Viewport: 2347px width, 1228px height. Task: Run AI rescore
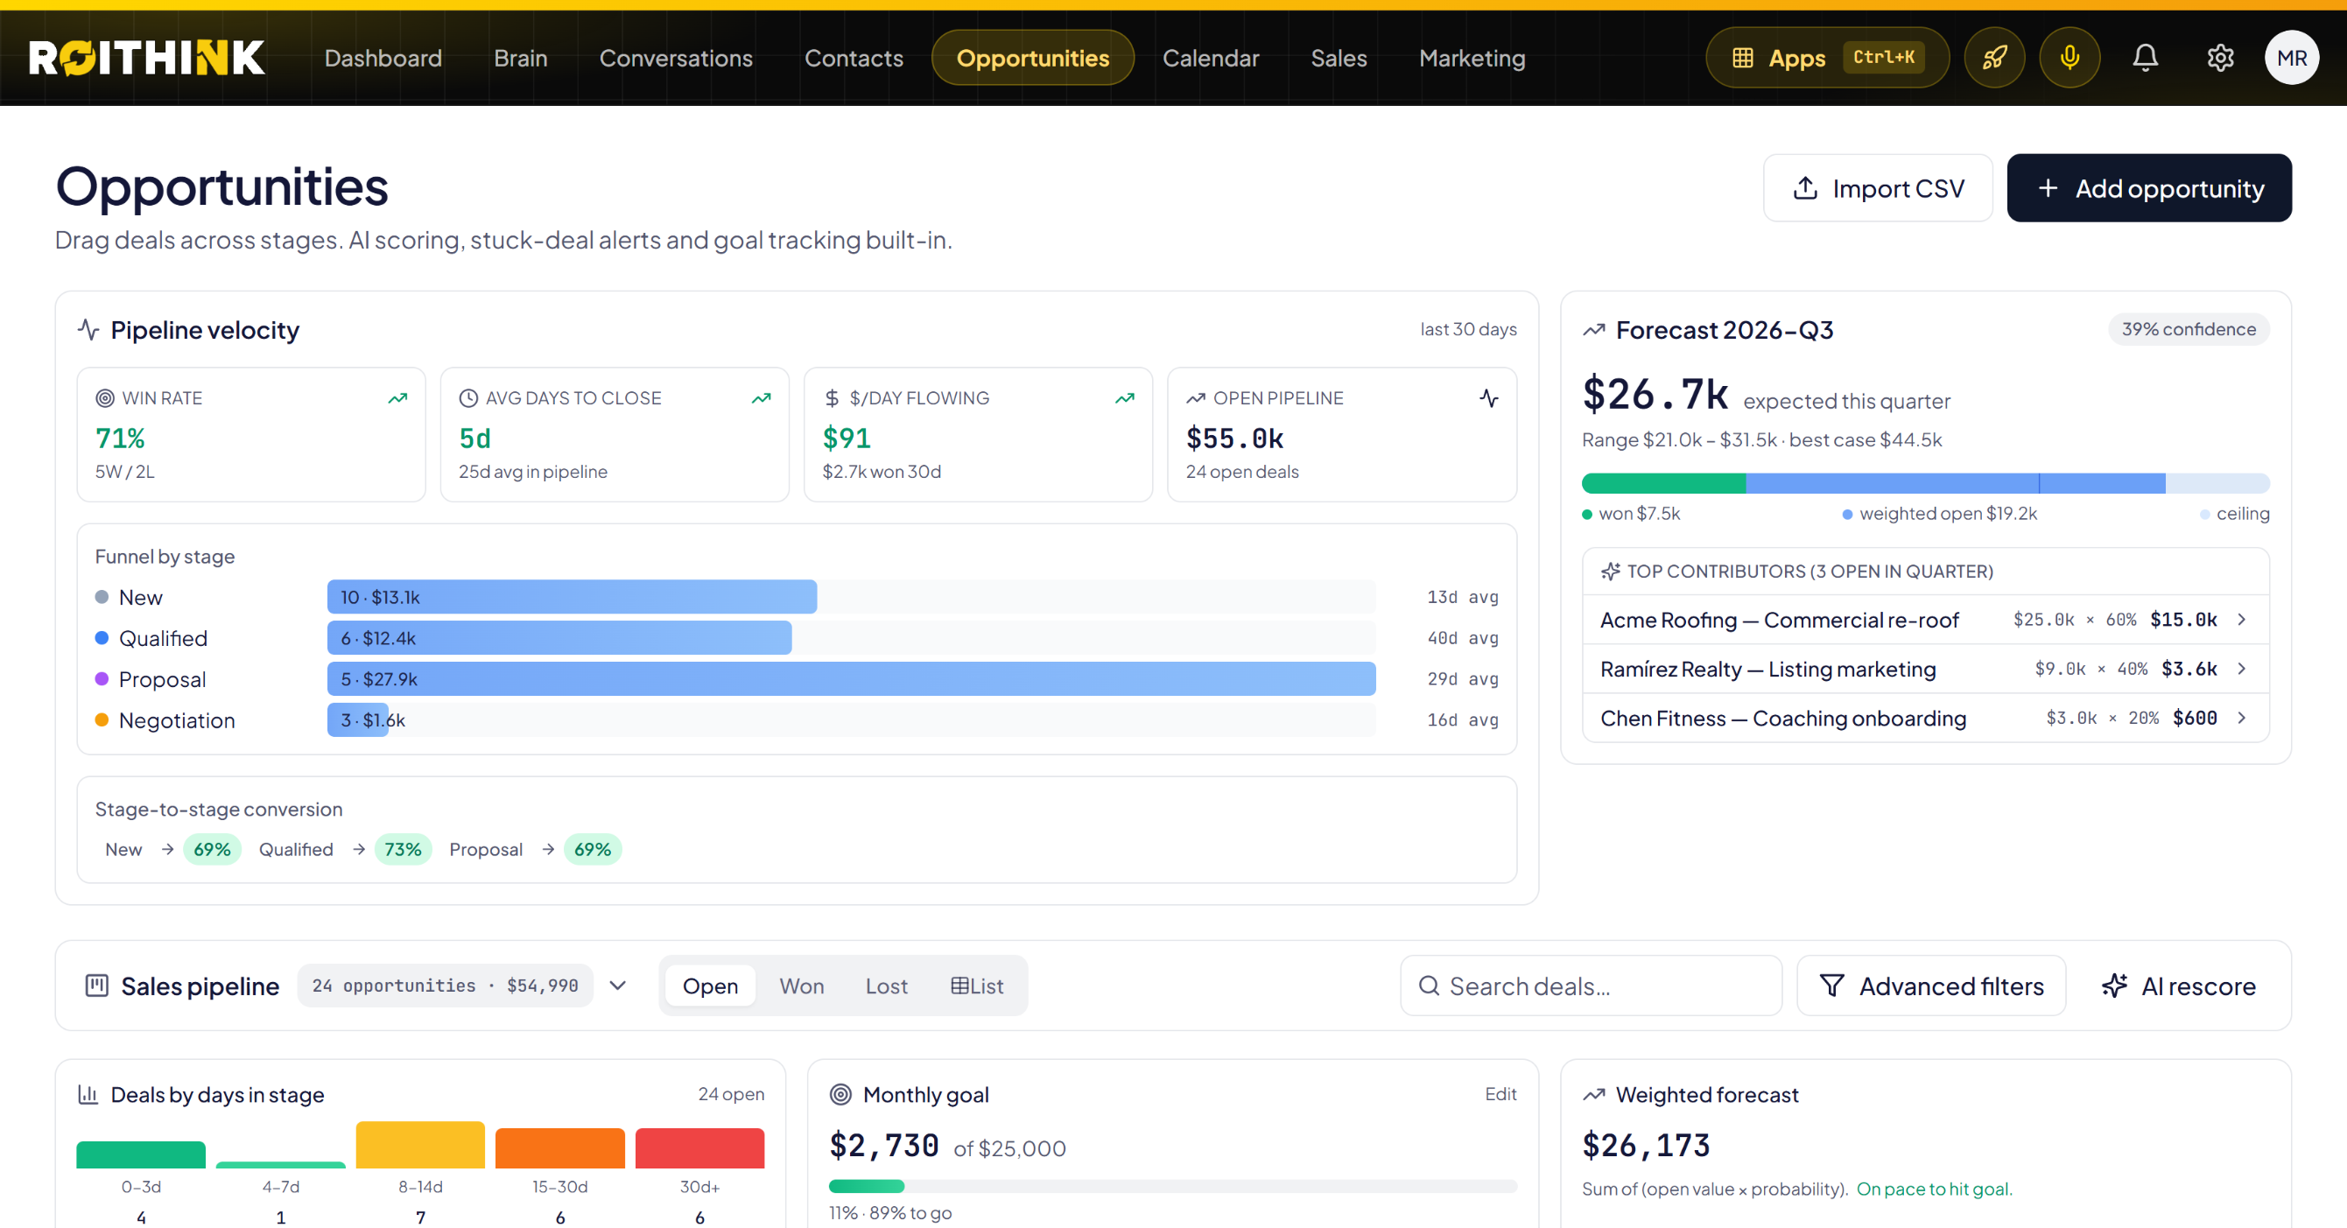pyautogui.click(x=2178, y=986)
